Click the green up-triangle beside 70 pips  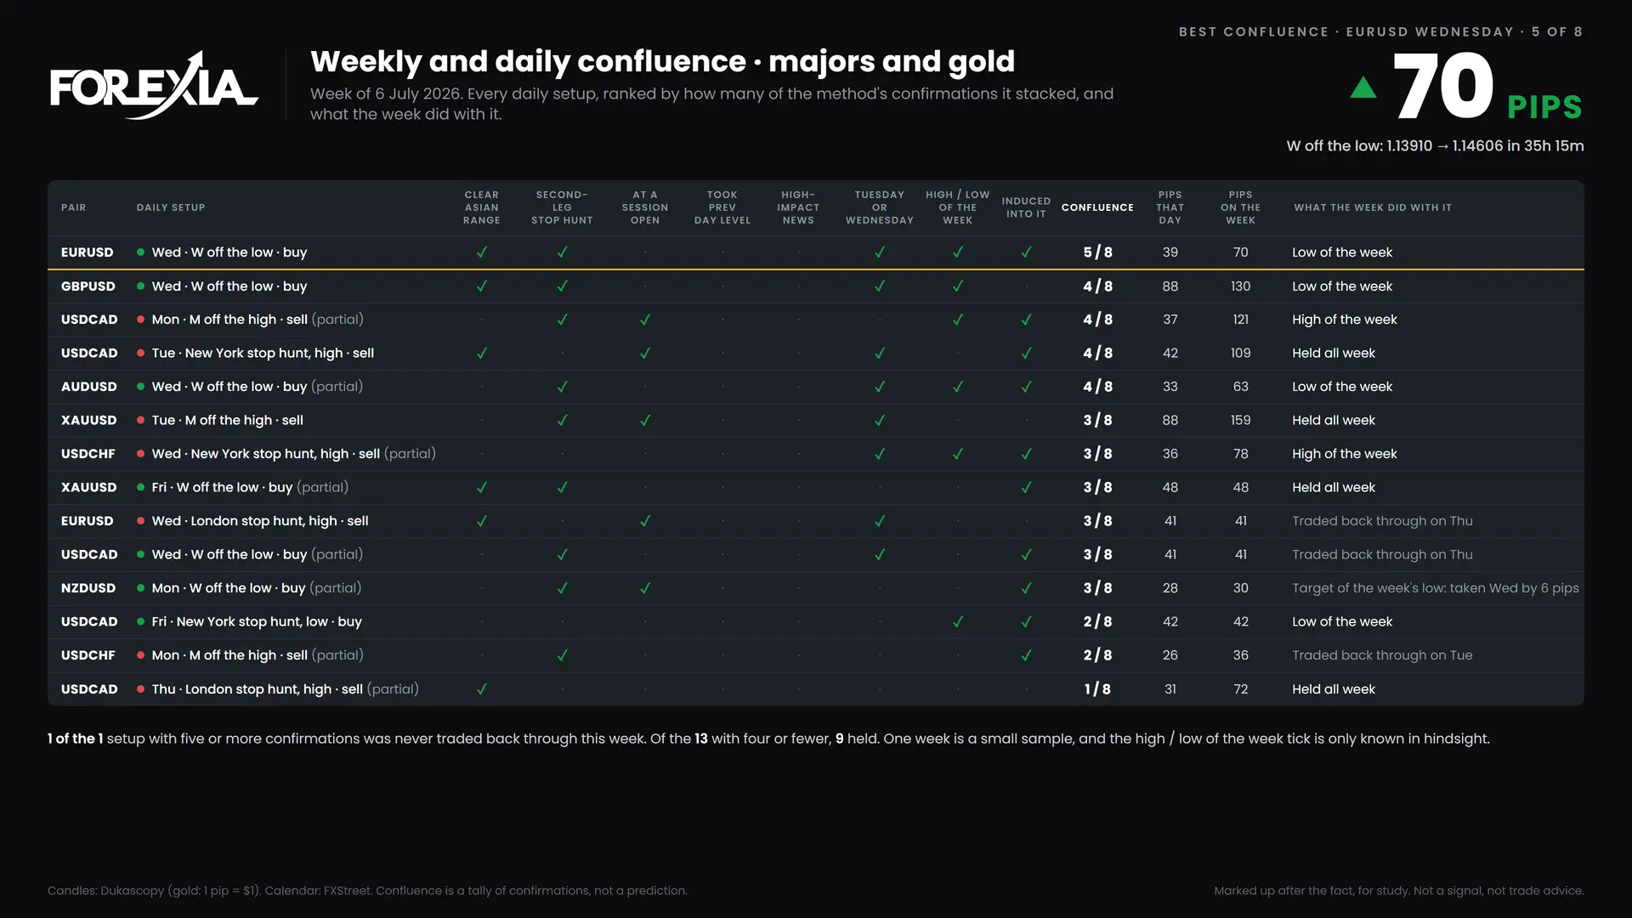[x=1363, y=88]
